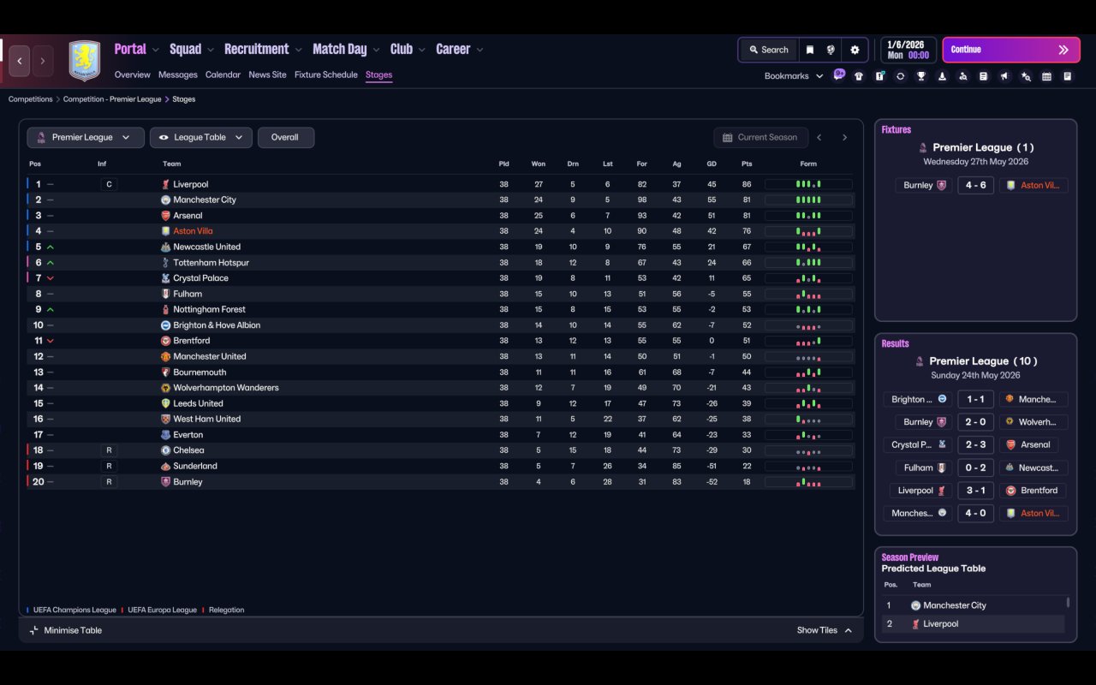Open Competition - Premier League breadcrumb

click(x=112, y=99)
